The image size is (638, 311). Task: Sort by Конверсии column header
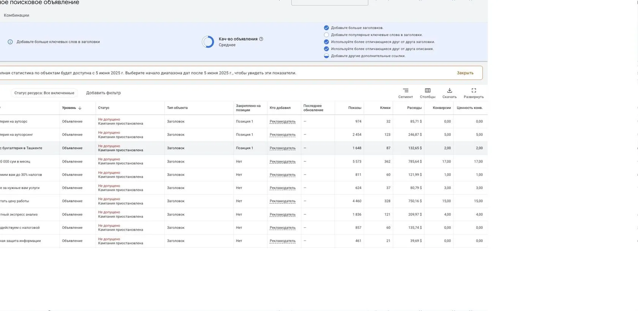tap(442, 108)
